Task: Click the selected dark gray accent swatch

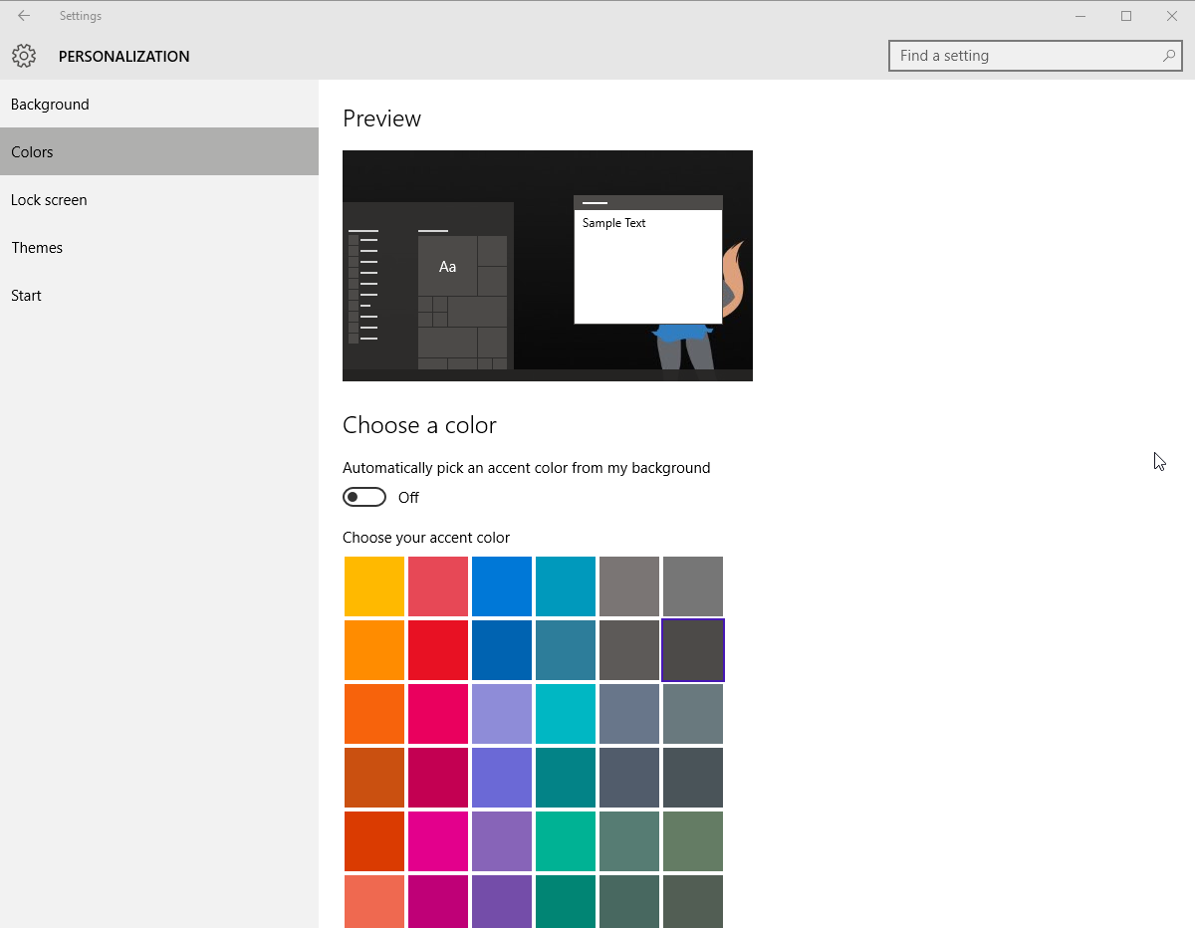Action: 693,650
